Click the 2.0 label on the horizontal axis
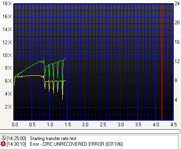 (x=85, y=124)
